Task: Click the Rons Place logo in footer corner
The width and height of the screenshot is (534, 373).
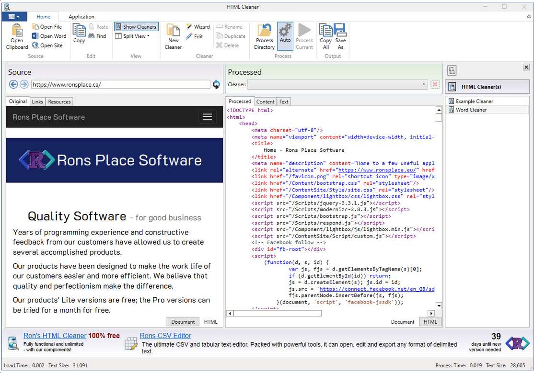Action: [x=518, y=343]
